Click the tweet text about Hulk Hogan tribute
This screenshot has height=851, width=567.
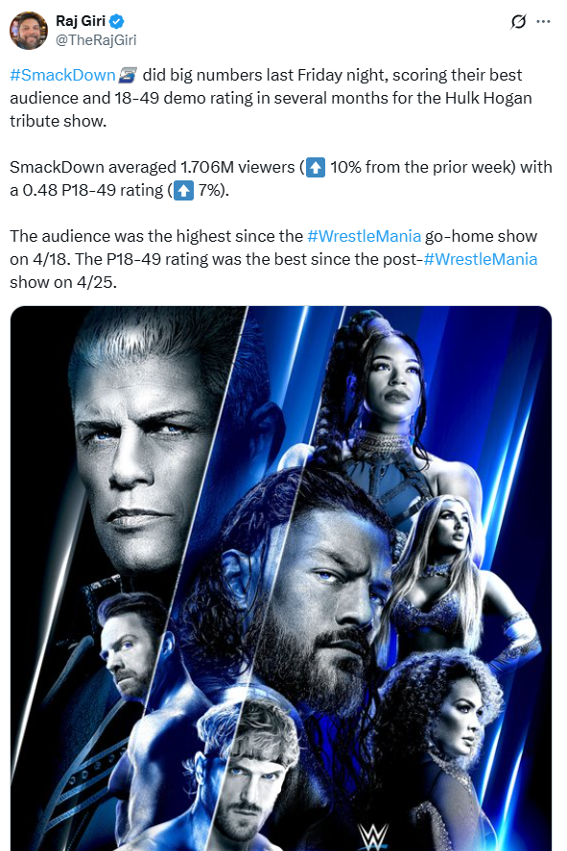(x=271, y=98)
